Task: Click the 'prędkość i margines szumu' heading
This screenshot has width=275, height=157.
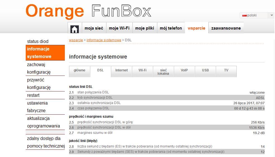Action: coord(91,116)
